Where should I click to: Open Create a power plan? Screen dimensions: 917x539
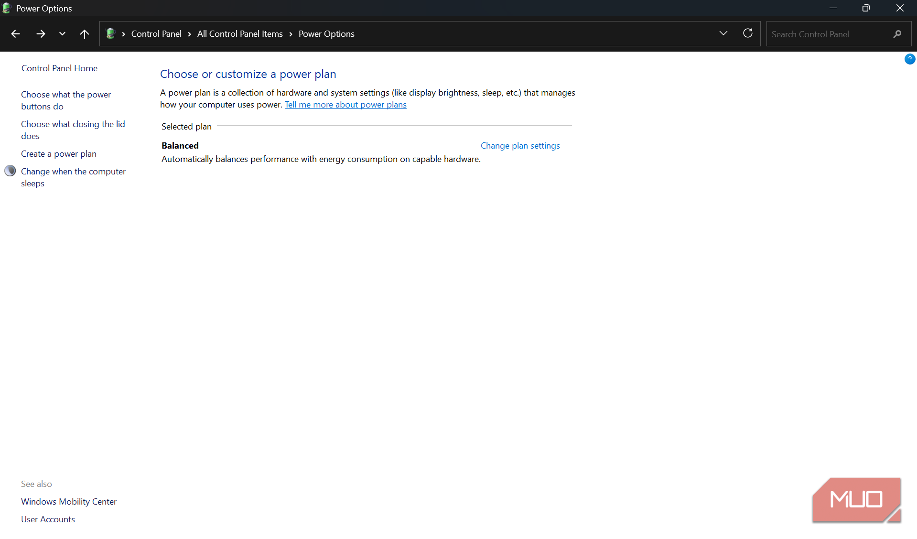59,154
